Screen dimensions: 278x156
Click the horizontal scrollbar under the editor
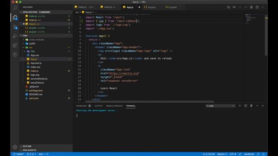pos(149,102)
